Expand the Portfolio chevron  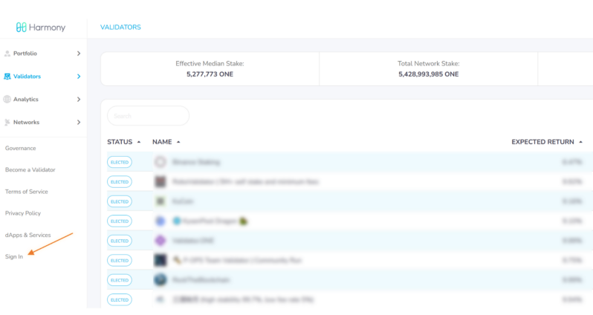pyautogui.click(x=79, y=53)
